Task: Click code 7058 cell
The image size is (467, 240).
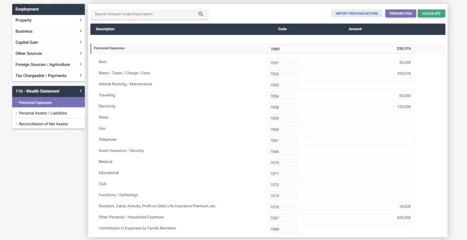Action: pyautogui.click(x=282, y=107)
